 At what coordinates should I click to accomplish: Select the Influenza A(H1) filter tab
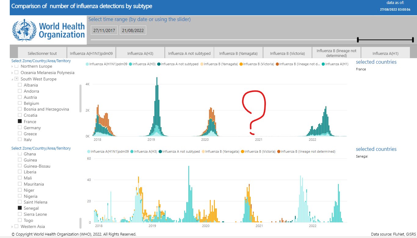point(385,52)
